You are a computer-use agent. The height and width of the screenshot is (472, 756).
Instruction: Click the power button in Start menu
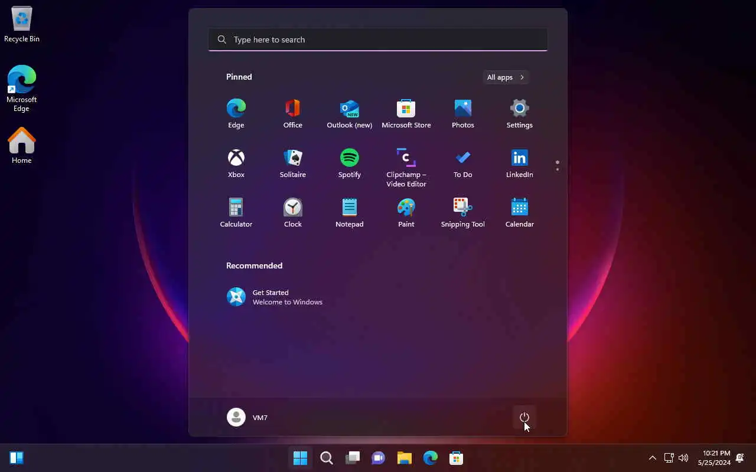[x=524, y=417]
